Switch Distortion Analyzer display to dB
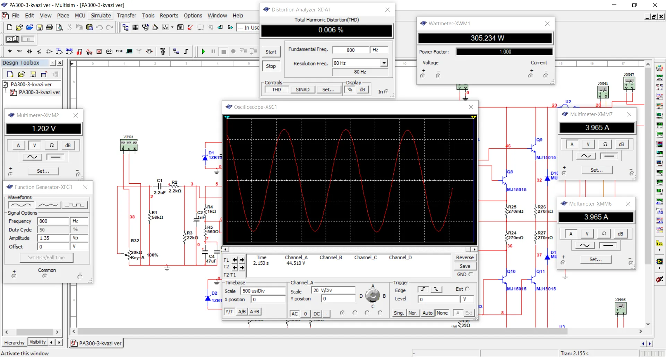This screenshot has height=357, width=666. (362, 90)
